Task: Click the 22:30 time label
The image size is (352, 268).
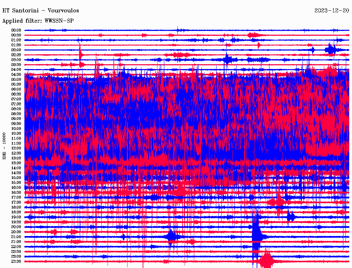Action: tap(16, 252)
